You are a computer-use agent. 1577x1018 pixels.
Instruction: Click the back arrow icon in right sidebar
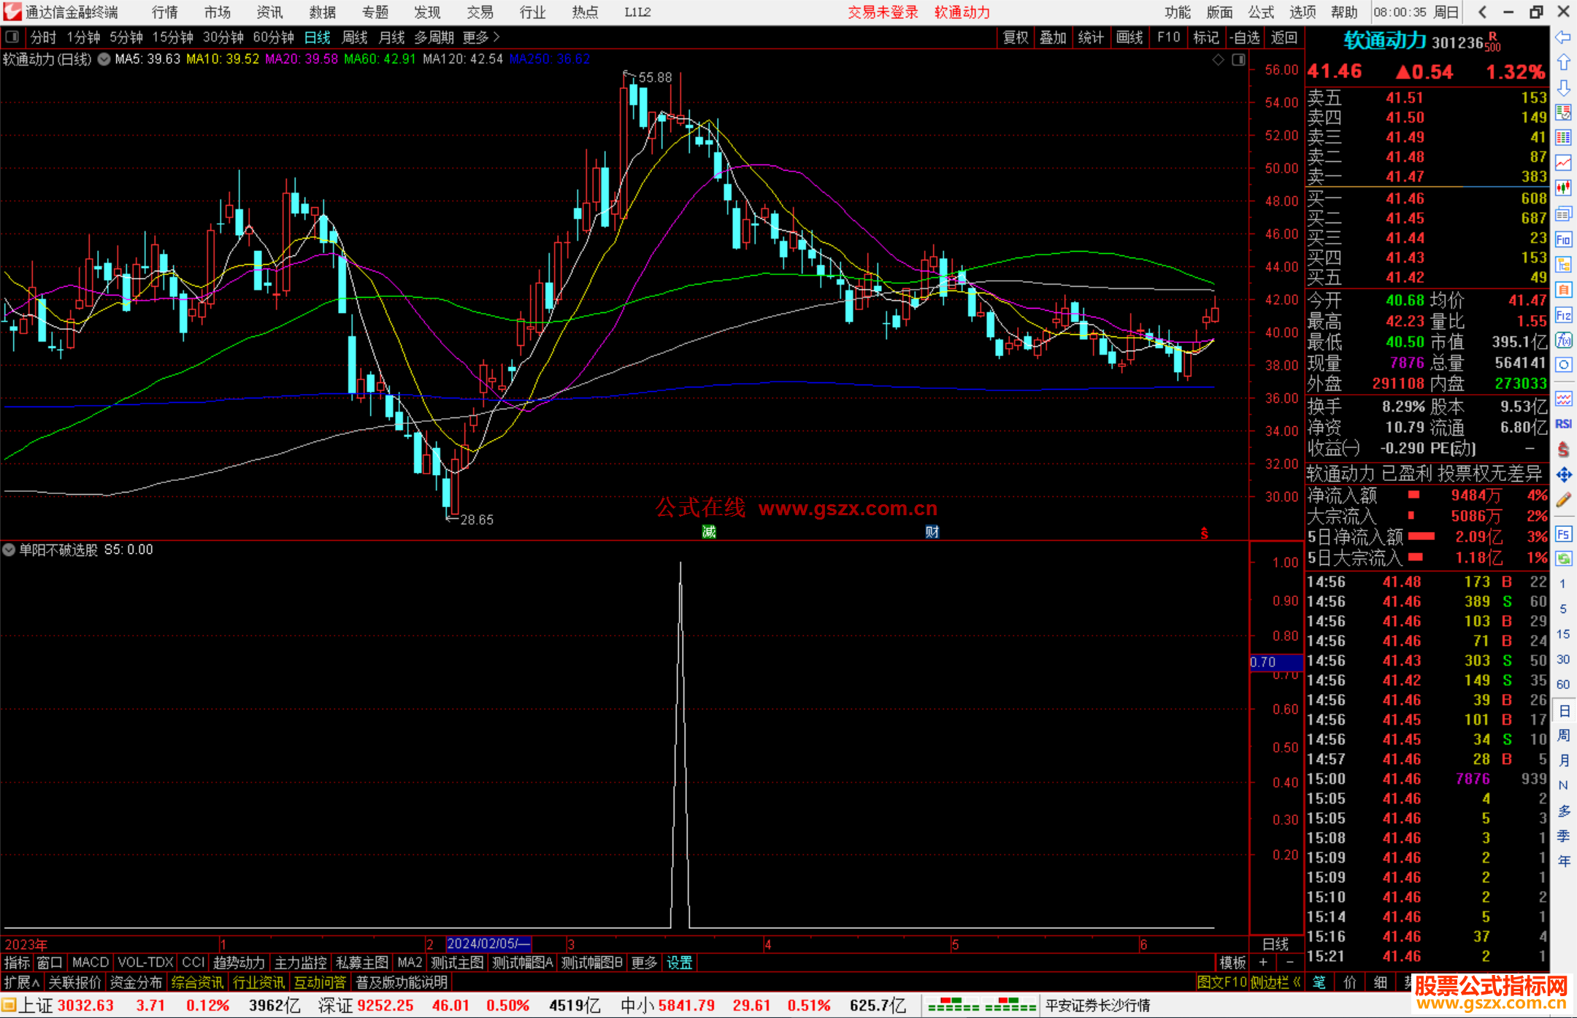1563,37
